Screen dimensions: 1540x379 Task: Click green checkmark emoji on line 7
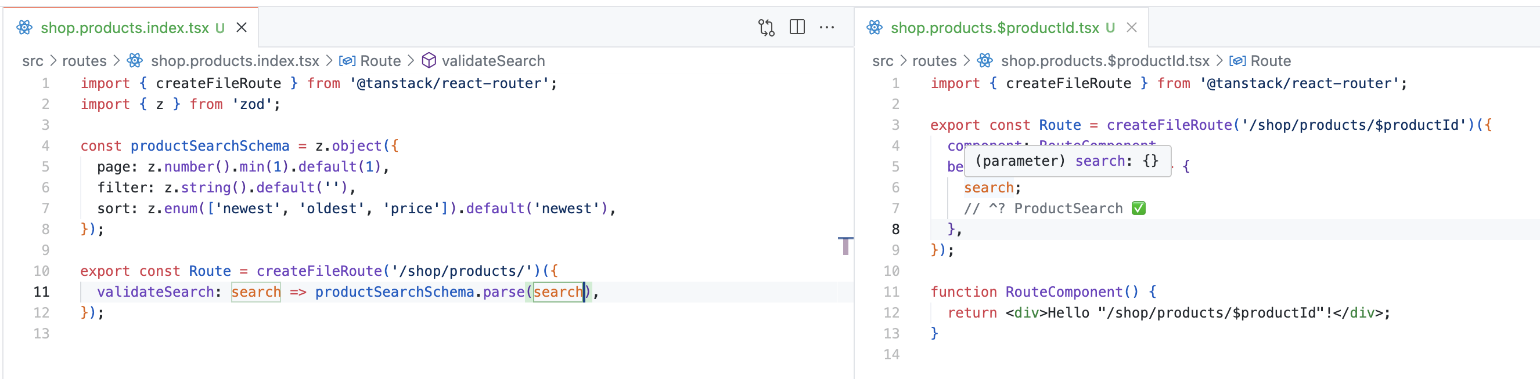(1138, 208)
